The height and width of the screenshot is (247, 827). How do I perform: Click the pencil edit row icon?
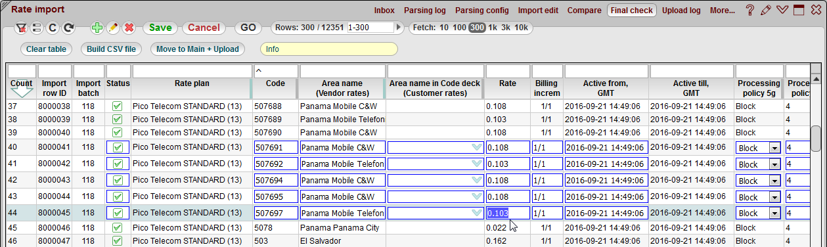click(113, 28)
